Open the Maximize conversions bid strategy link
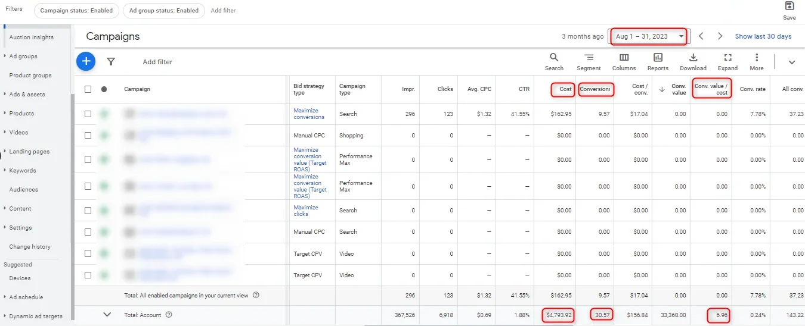The image size is (805, 326). (x=309, y=114)
